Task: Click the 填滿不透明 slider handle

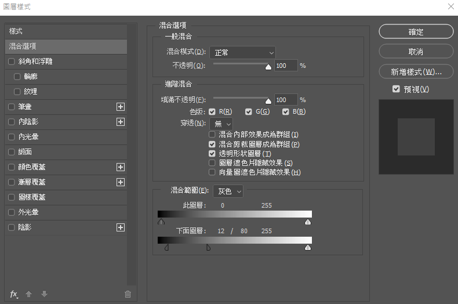Action: point(268,101)
